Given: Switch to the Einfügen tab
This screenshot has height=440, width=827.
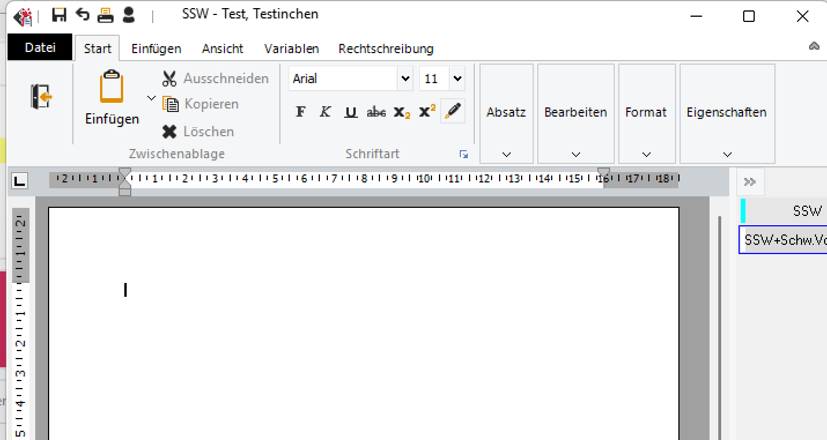Looking at the screenshot, I should click(x=156, y=49).
